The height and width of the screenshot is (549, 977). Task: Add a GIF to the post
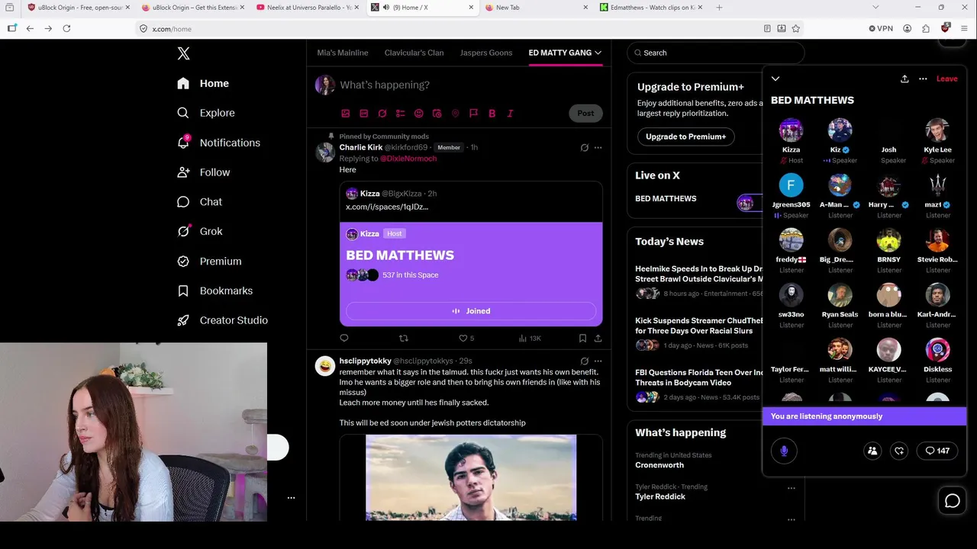click(363, 114)
